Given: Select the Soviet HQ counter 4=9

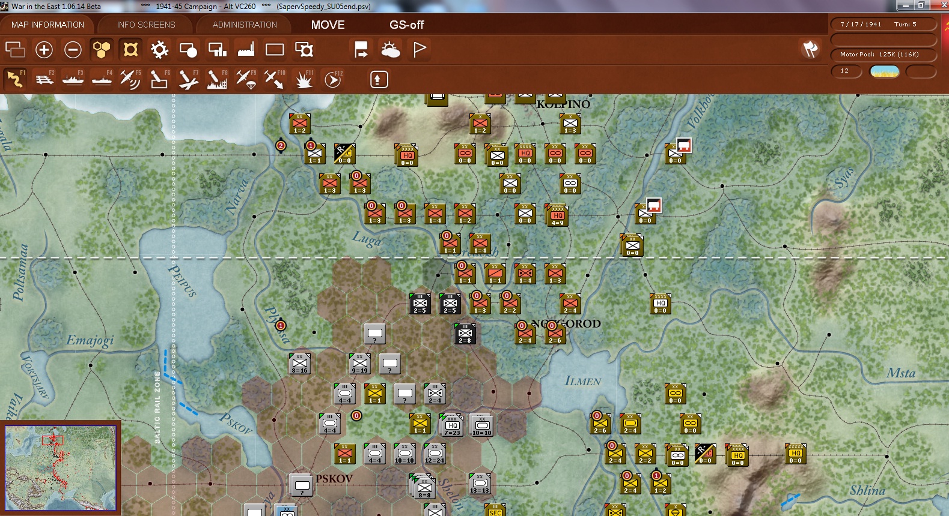Looking at the screenshot, I should point(558,215).
